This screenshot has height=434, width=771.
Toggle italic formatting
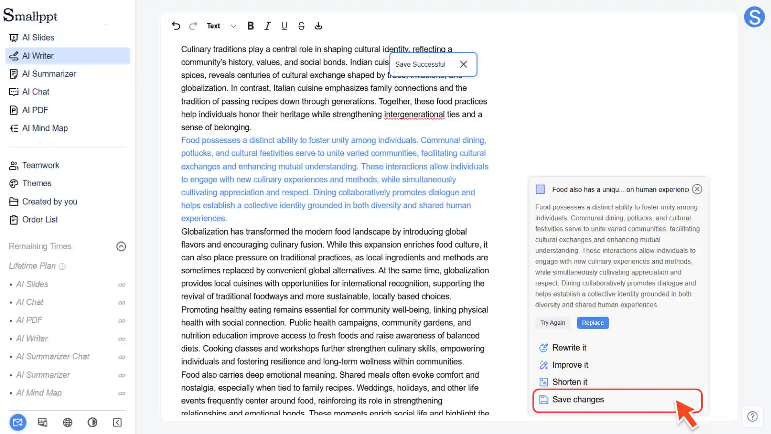tap(267, 26)
